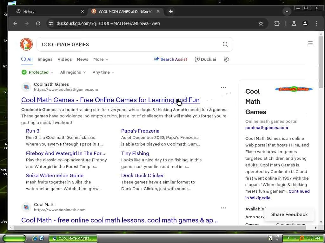Open Internet Explorer quick launch icon
Screen dimensions: 325x243
click(35, 239)
